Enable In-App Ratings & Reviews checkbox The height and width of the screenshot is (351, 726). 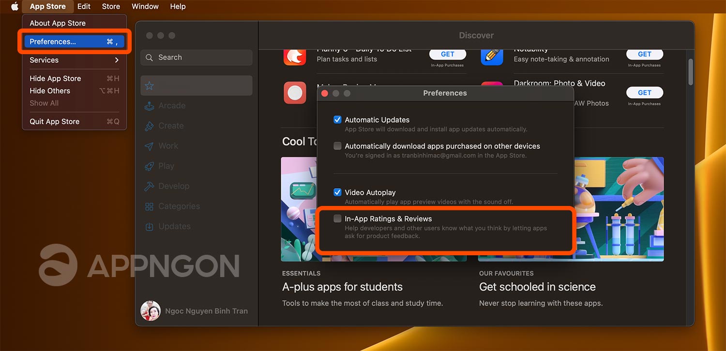click(337, 219)
